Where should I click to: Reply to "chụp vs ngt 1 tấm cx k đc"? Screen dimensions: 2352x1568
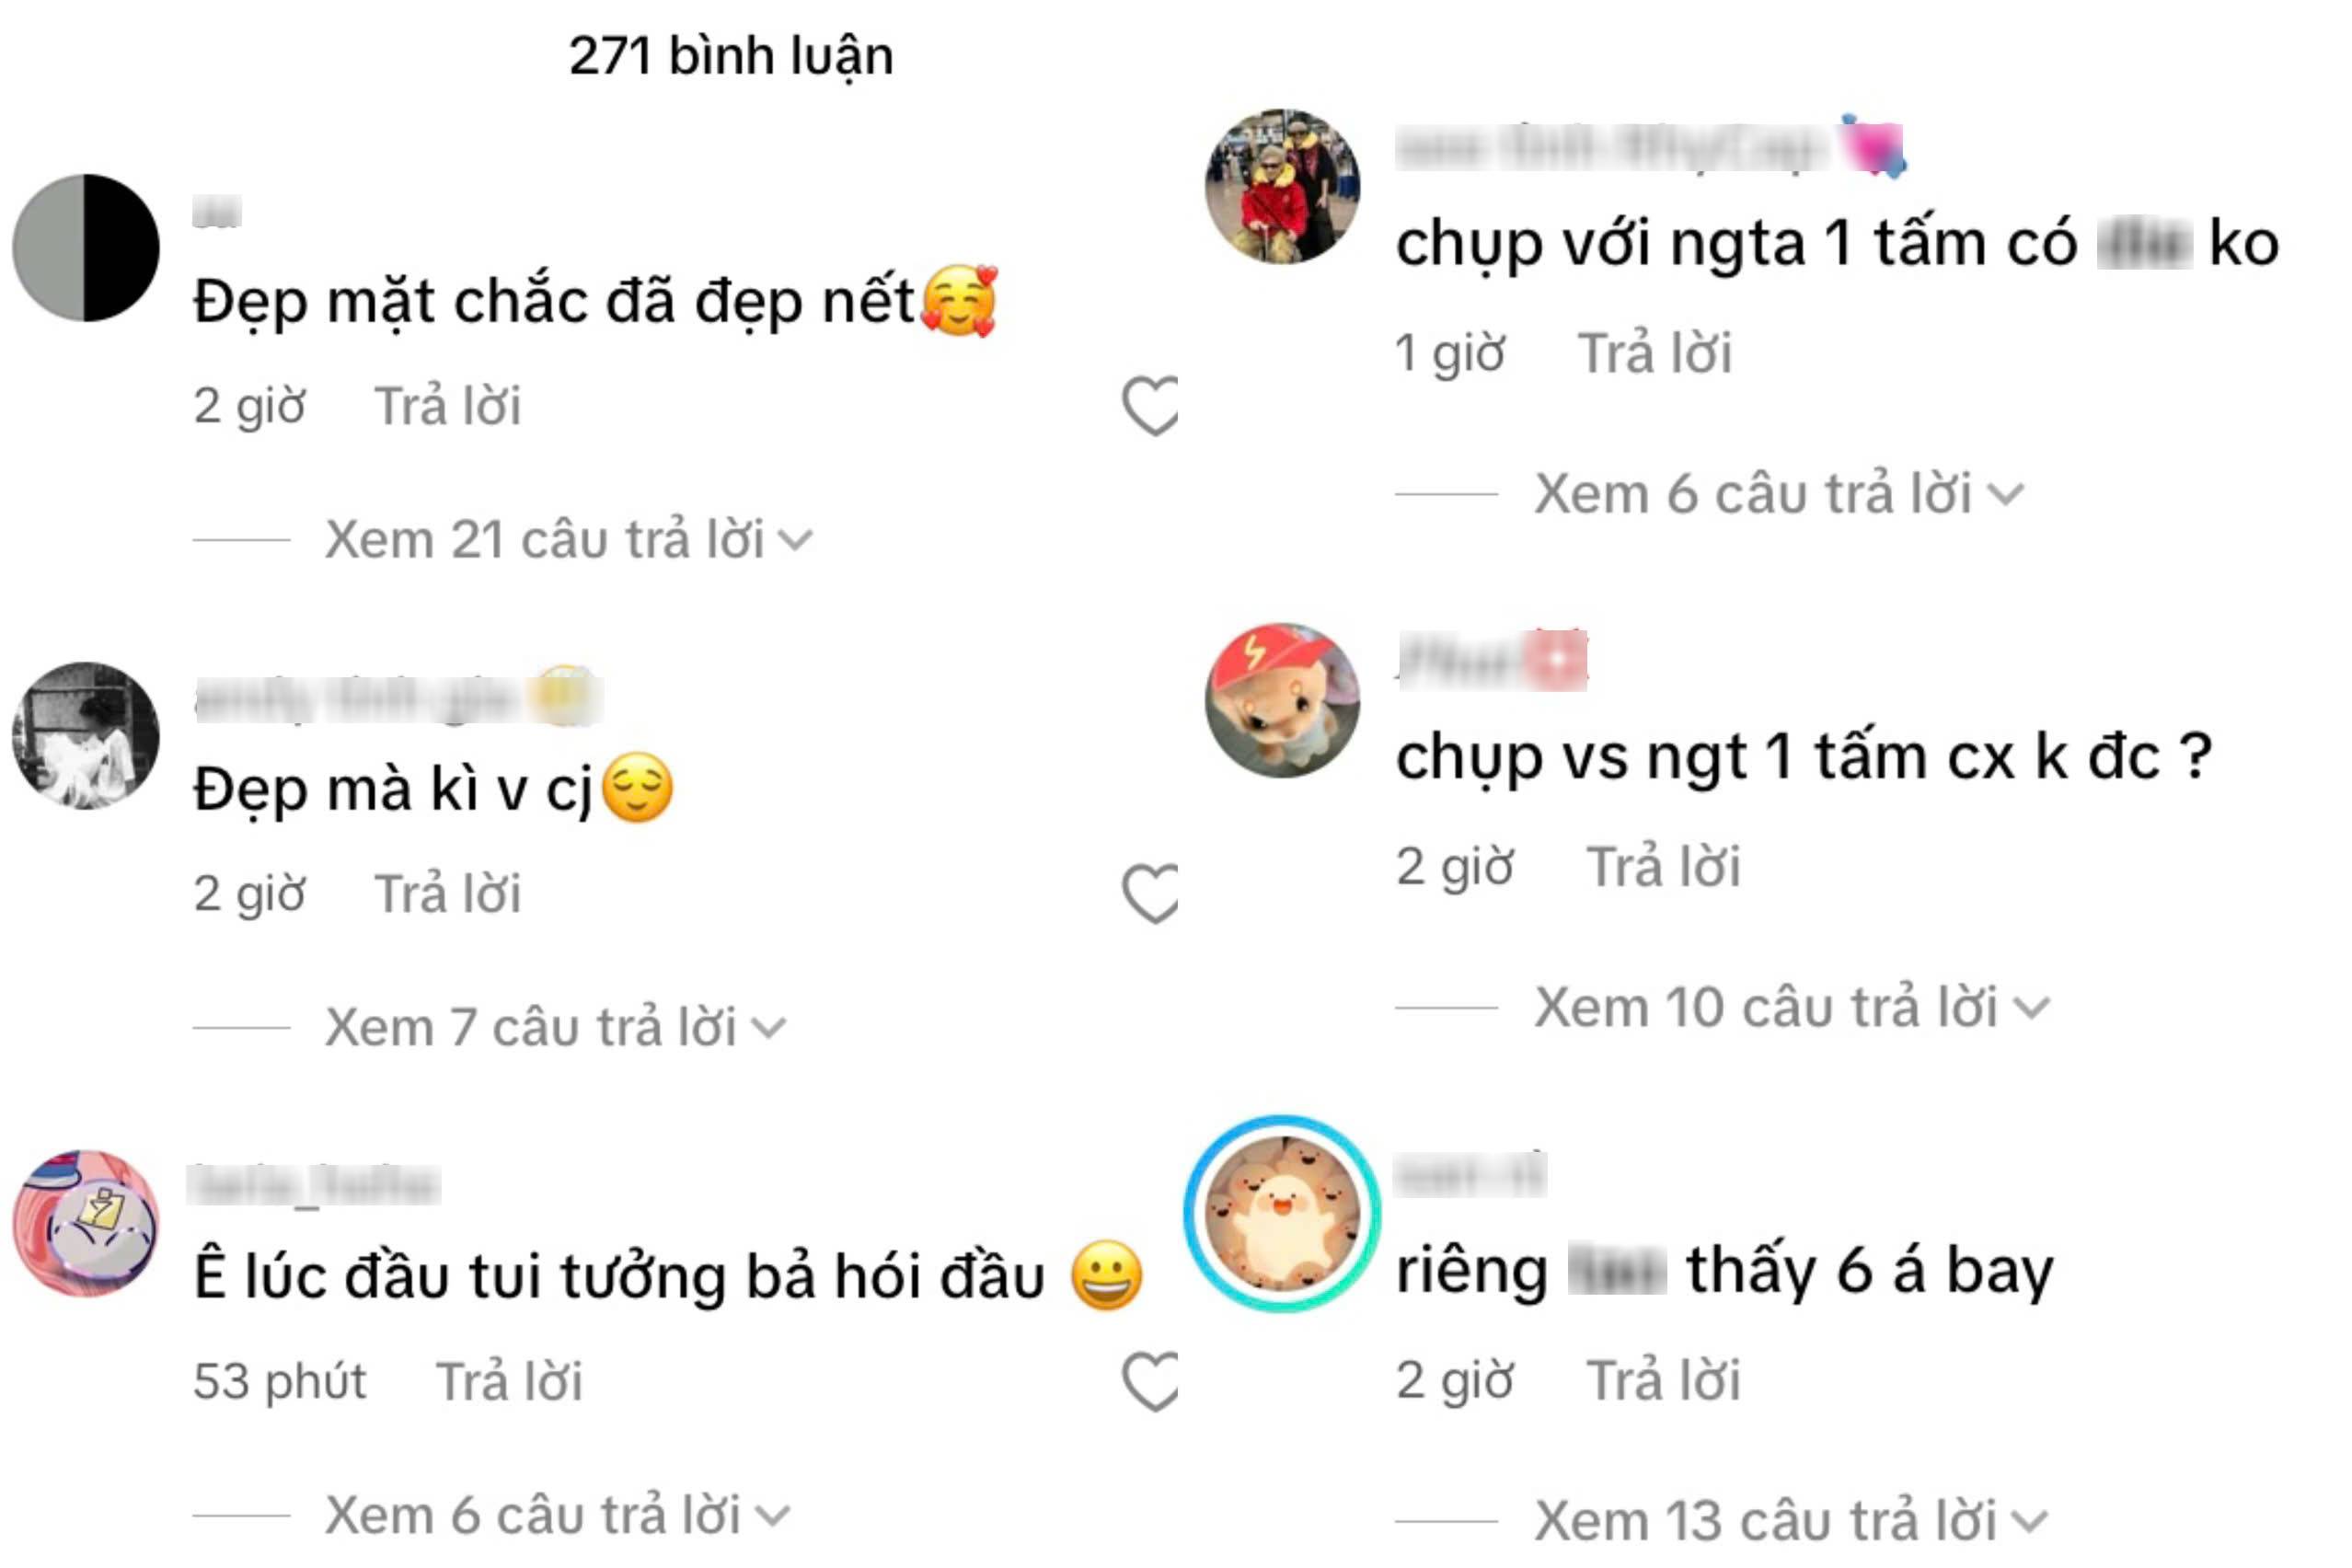click(x=1663, y=867)
